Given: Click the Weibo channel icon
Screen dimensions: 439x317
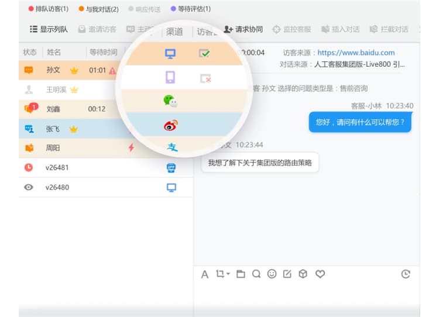Looking at the screenshot, I should (x=170, y=125).
